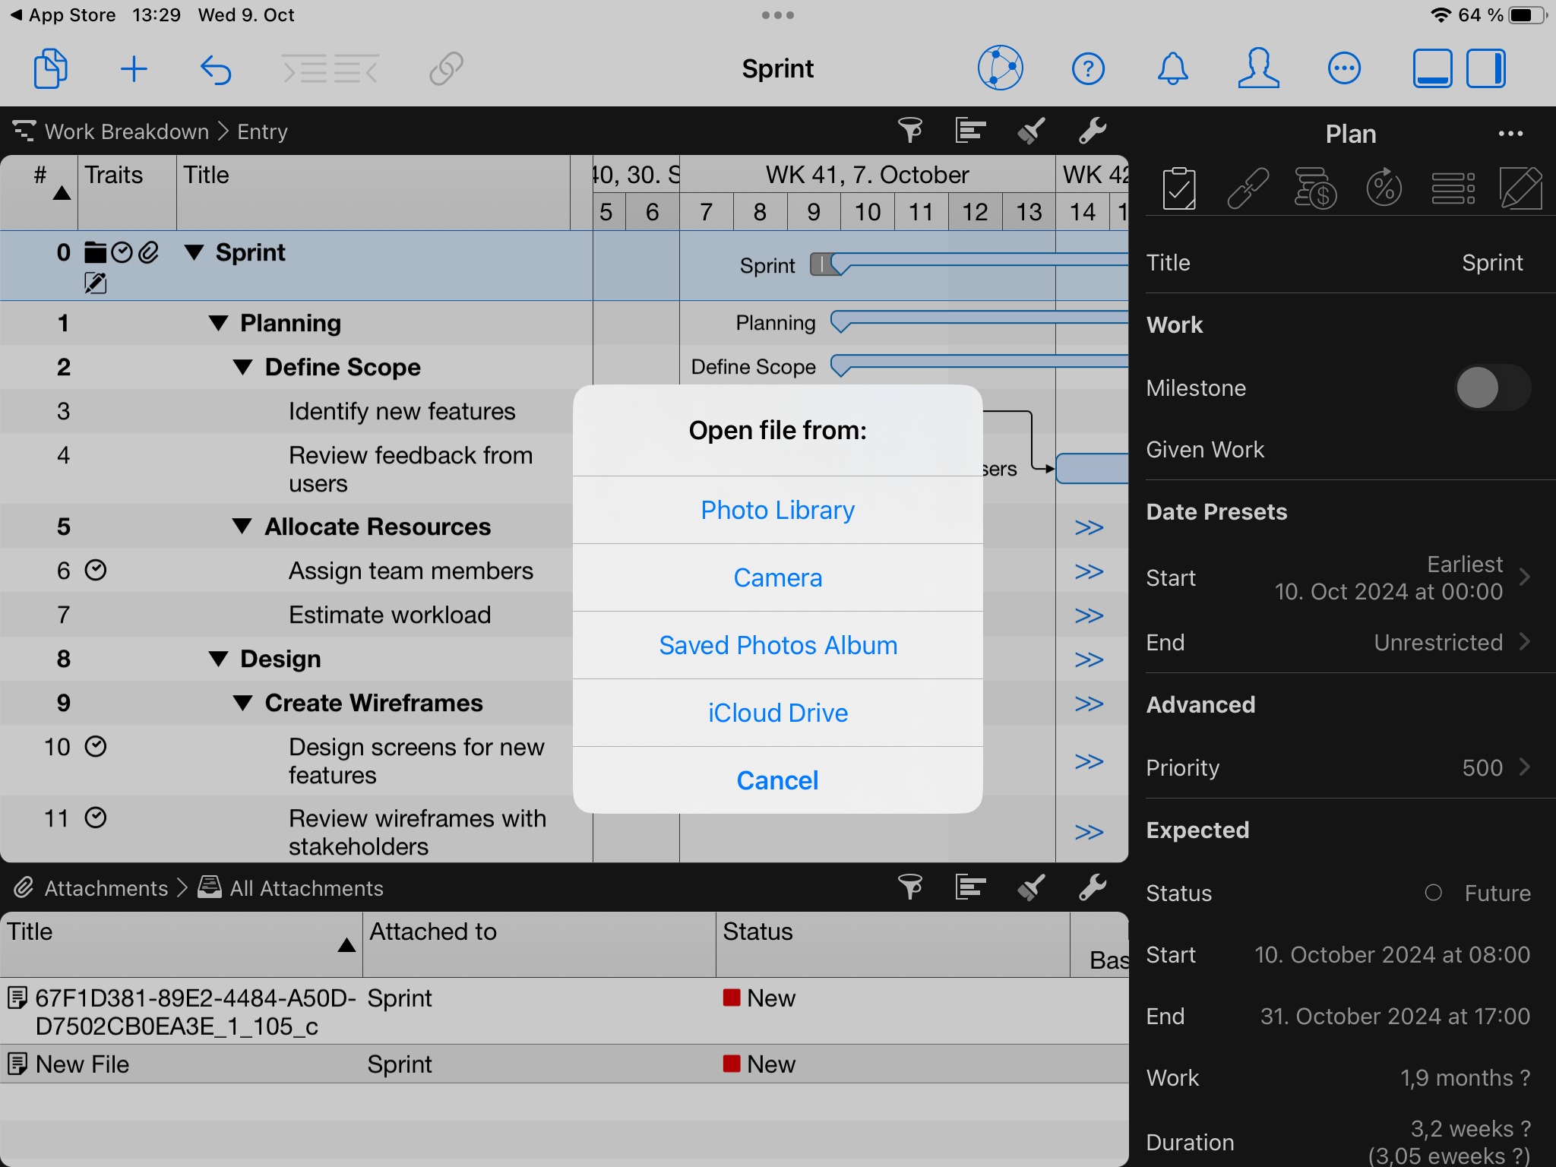Click the red New status swatch for New File
The height and width of the screenshot is (1167, 1556).
pos(732,1064)
